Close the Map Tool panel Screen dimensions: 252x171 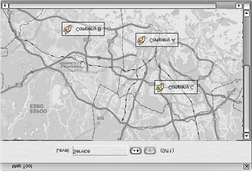247,166
